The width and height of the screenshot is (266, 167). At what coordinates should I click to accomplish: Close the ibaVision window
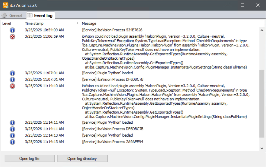(258, 5)
